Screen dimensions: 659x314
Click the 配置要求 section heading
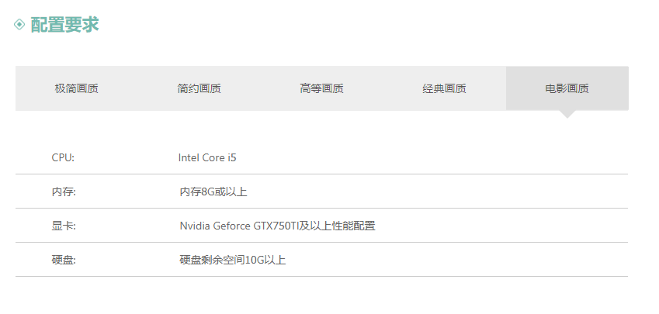coord(64,25)
